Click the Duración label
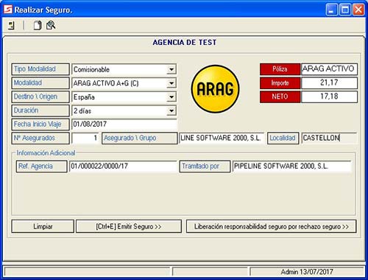The height and width of the screenshot is (280, 368). (x=40, y=111)
